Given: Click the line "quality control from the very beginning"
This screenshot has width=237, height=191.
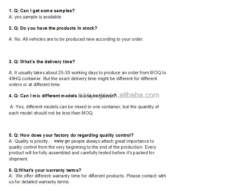Looking at the screenshot, I should point(82,147).
